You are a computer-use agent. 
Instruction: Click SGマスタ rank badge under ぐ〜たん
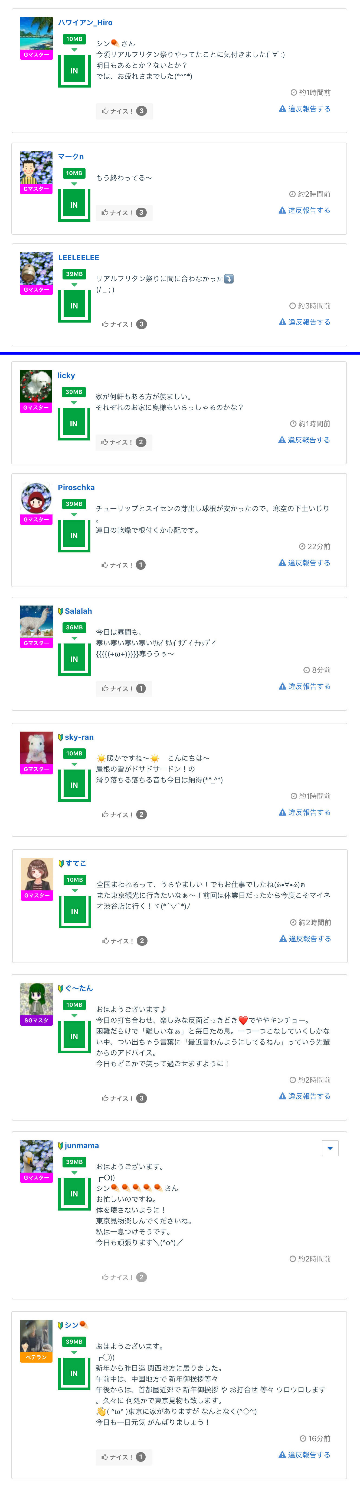pyautogui.click(x=36, y=1020)
